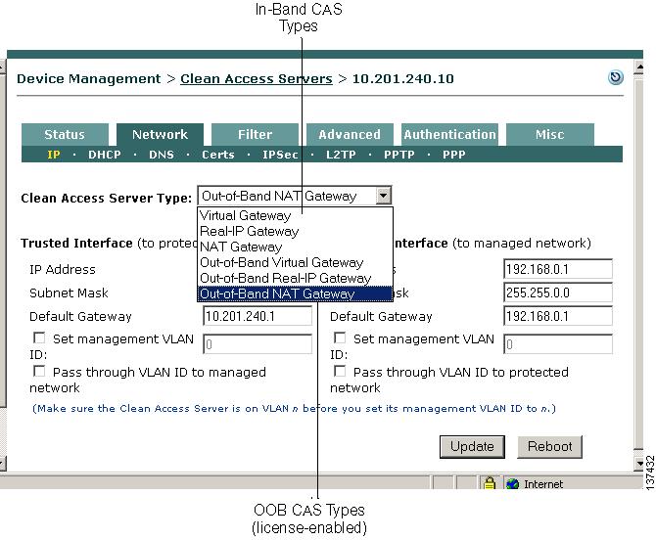Click the lock icon in status bar
656x540 pixels.
tap(490, 483)
